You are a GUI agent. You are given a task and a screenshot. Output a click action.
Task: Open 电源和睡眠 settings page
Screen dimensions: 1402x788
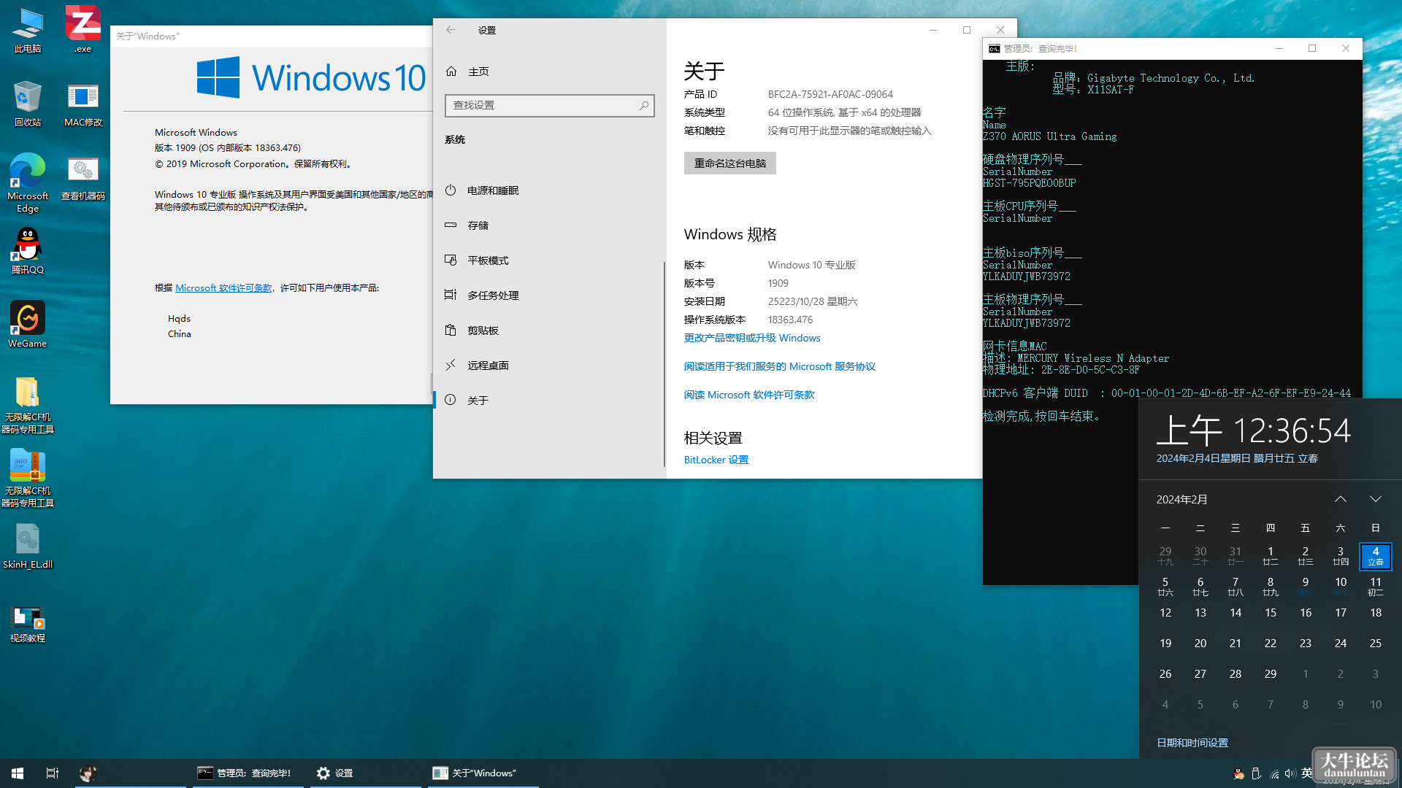pyautogui.click(x=549, y=190)
